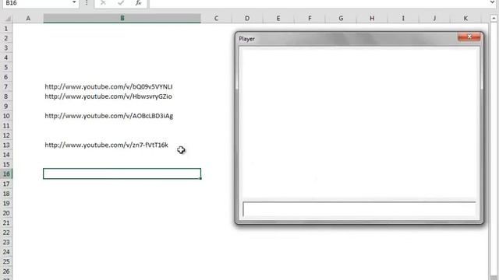This screenshot has height=280, width=499.
Task: Select column F header
Action: click(x=310, y=19)
